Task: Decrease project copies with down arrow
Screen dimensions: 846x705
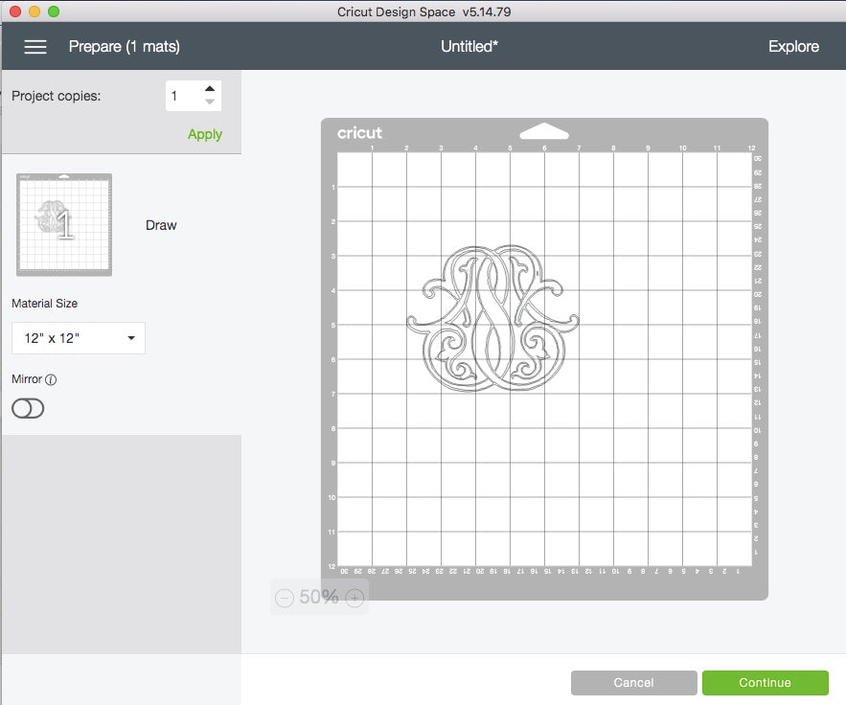Action: click(x=210, y=102)
